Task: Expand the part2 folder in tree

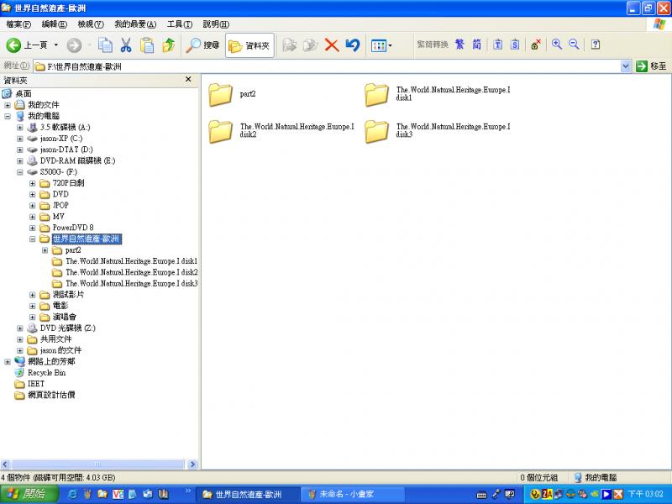Action: tap(45, 250)
